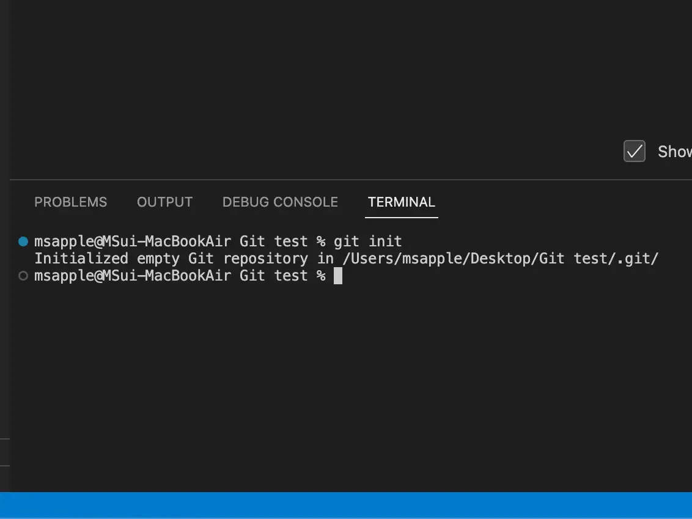Click the hollow circle decoration on the prompt line
692x519 pixels.
click(x=23, y=276)
